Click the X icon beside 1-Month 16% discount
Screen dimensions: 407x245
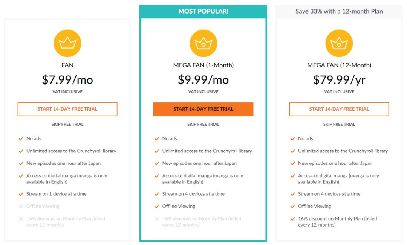[x=157, y=219]
